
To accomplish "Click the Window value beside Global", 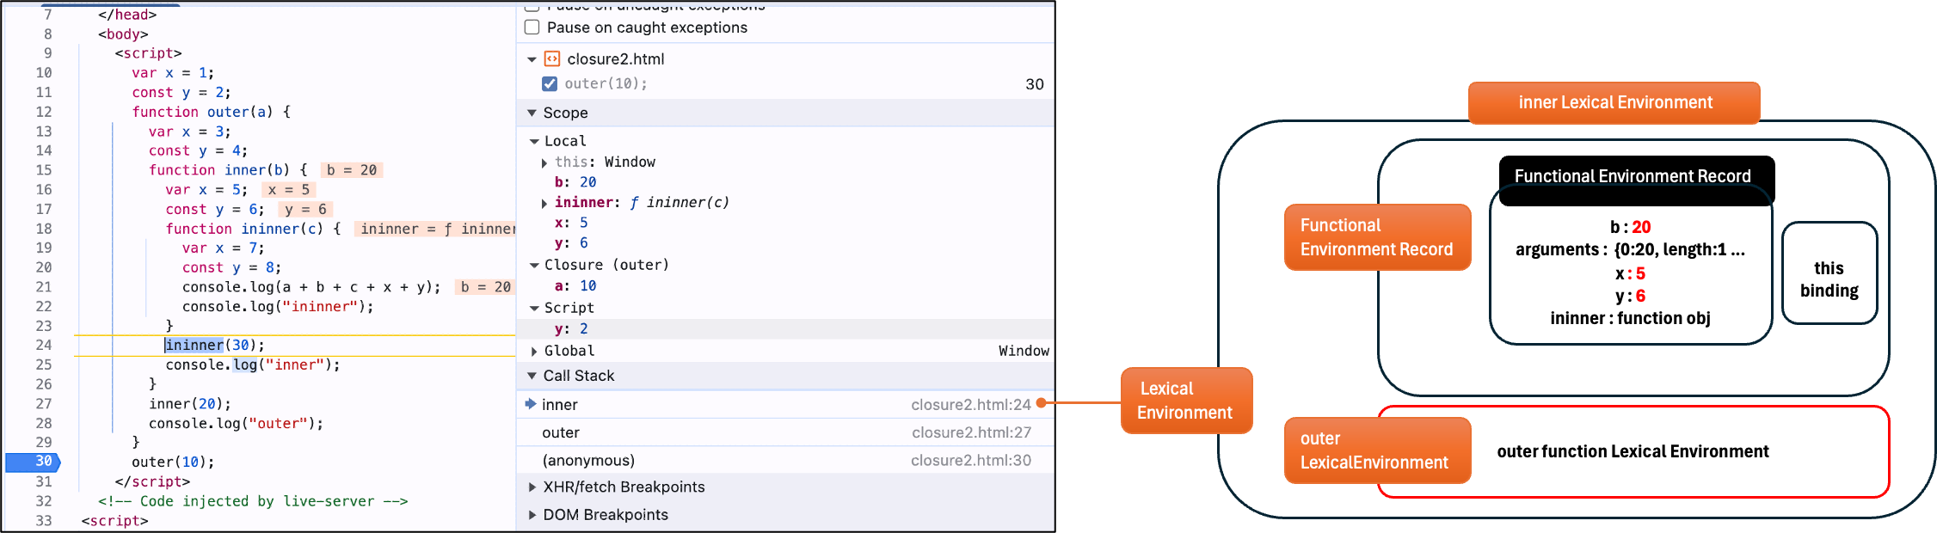I will click(x=1024, y=351).
